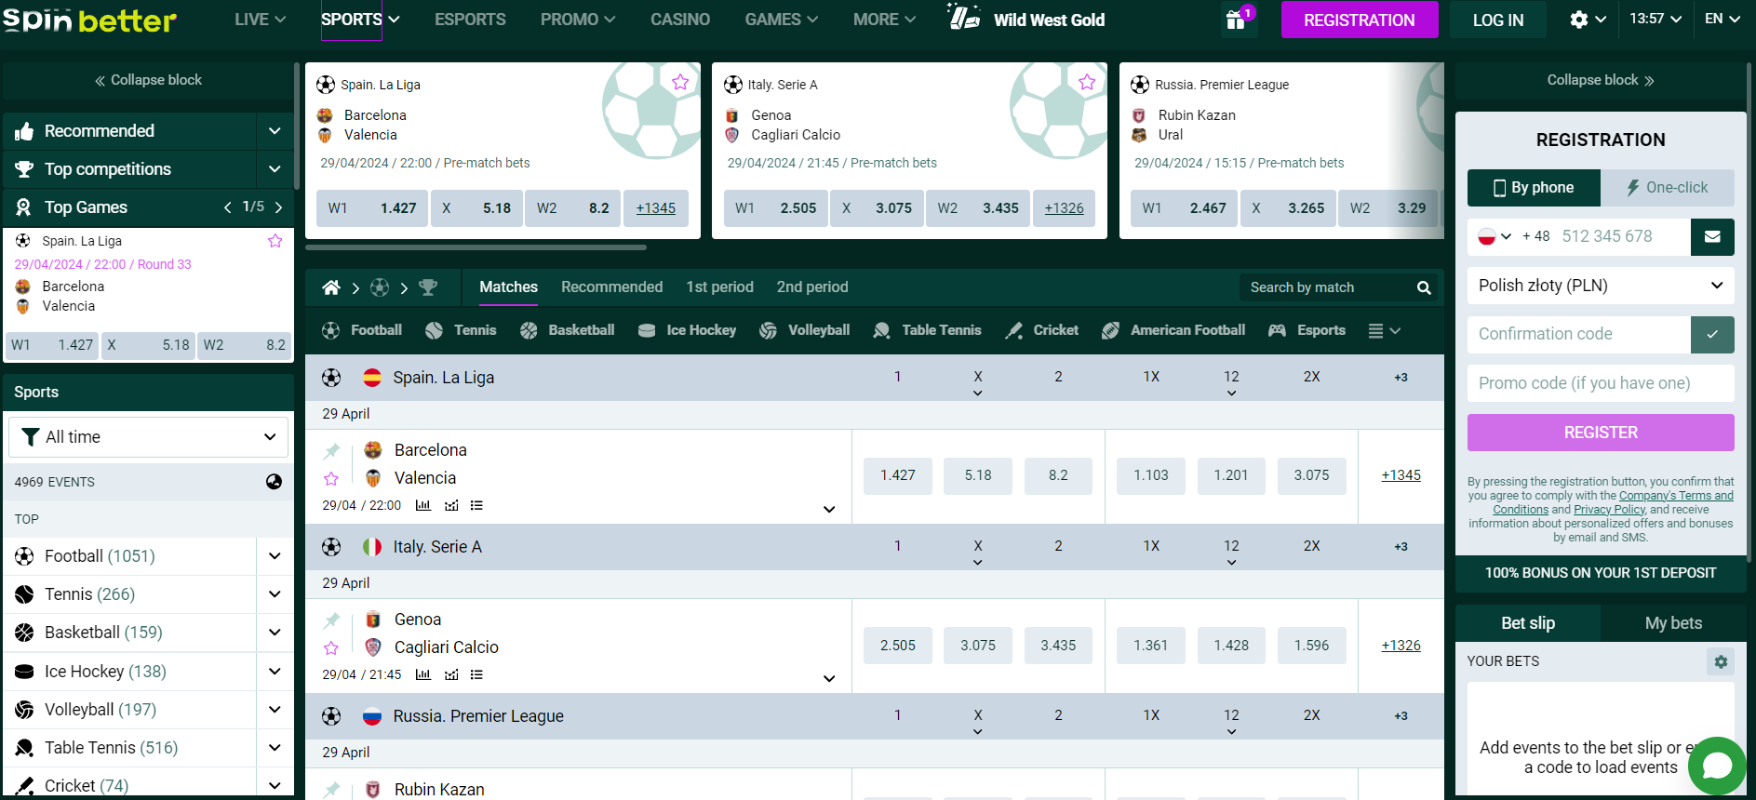Screen dimensions: 1756x800
Task: Switch registration to By phone
Action: (1534, 188)
